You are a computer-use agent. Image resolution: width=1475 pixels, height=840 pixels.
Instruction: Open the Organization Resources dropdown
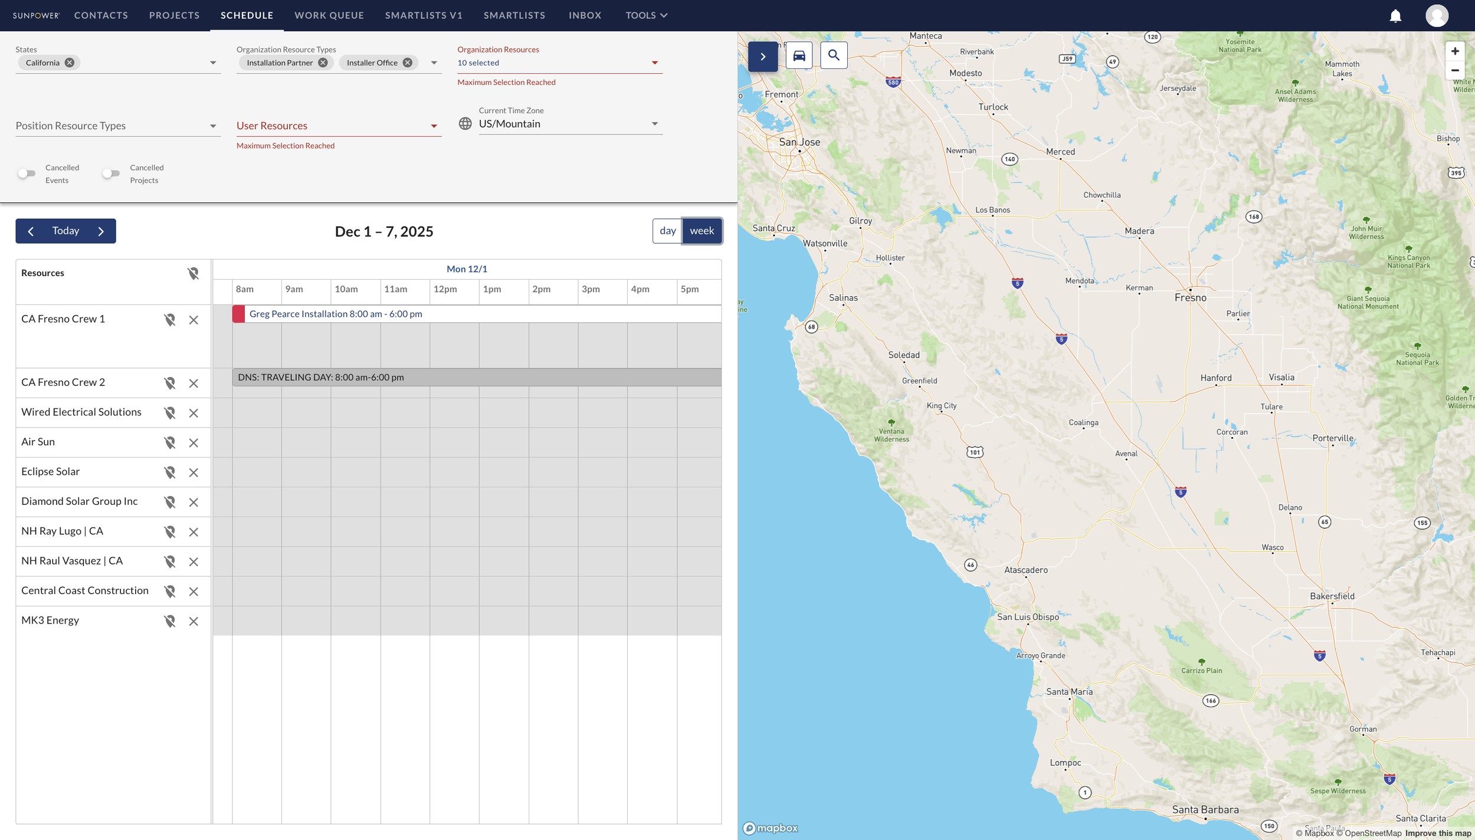[x=654, y=62]
